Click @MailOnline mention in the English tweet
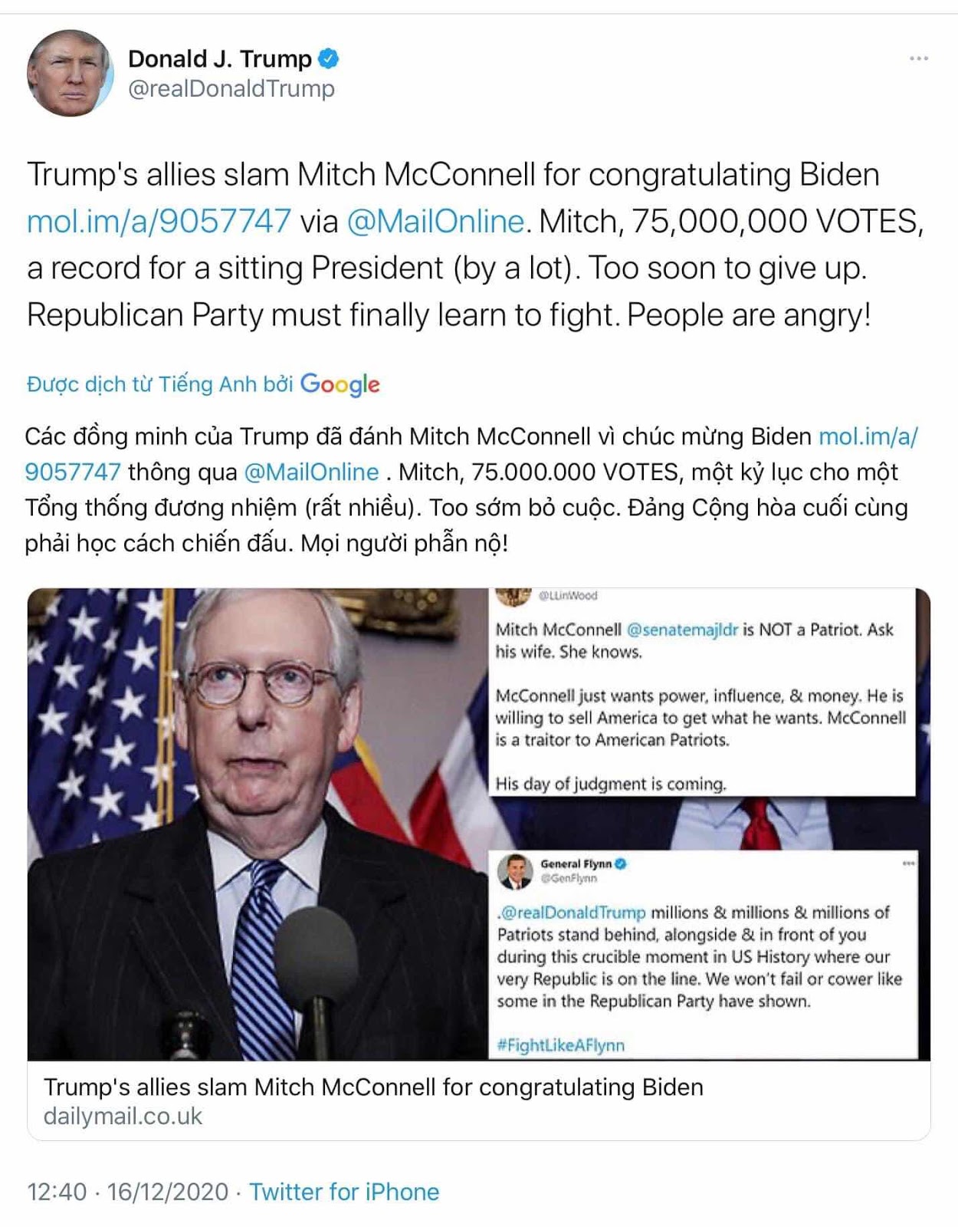This screenshot has height=1227, width=958. (x=435, y=222)
